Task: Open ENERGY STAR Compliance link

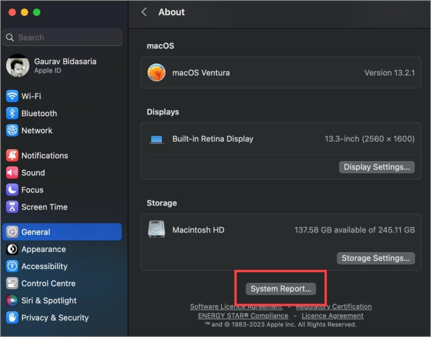Action: (x=243, y=316)
